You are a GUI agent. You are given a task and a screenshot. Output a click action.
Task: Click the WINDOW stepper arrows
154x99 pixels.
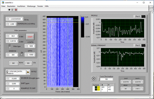click(x=7, y=55)
